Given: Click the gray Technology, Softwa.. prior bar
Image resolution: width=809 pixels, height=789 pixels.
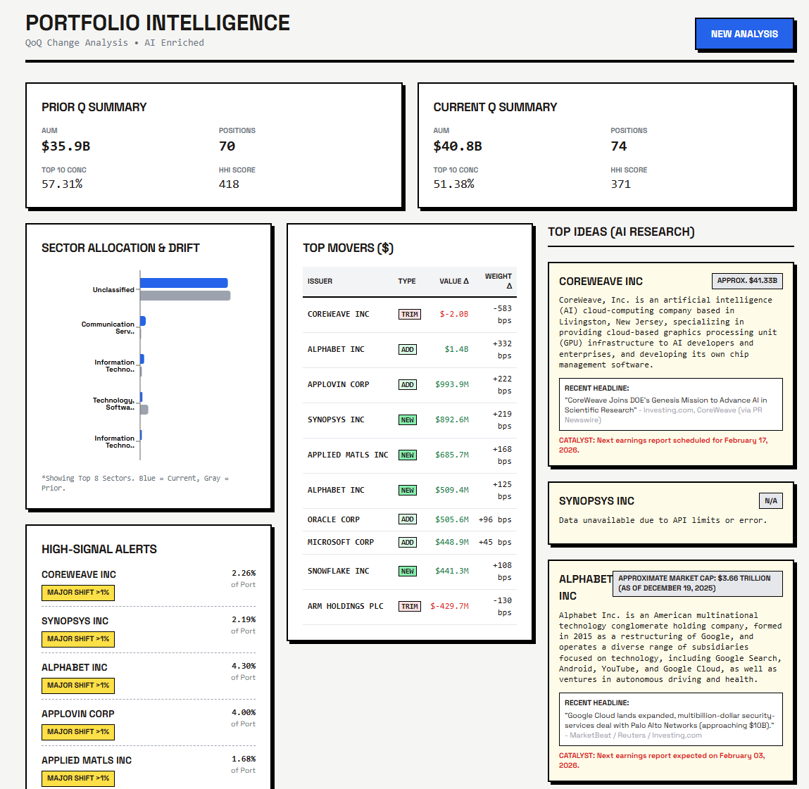Looking at the screenshot, I should pyautogui.click(x=144, y=410).
